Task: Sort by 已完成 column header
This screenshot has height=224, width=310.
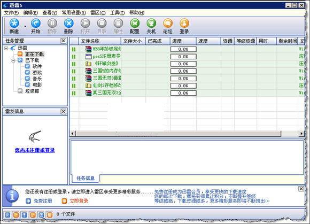Action: point(158,41)
